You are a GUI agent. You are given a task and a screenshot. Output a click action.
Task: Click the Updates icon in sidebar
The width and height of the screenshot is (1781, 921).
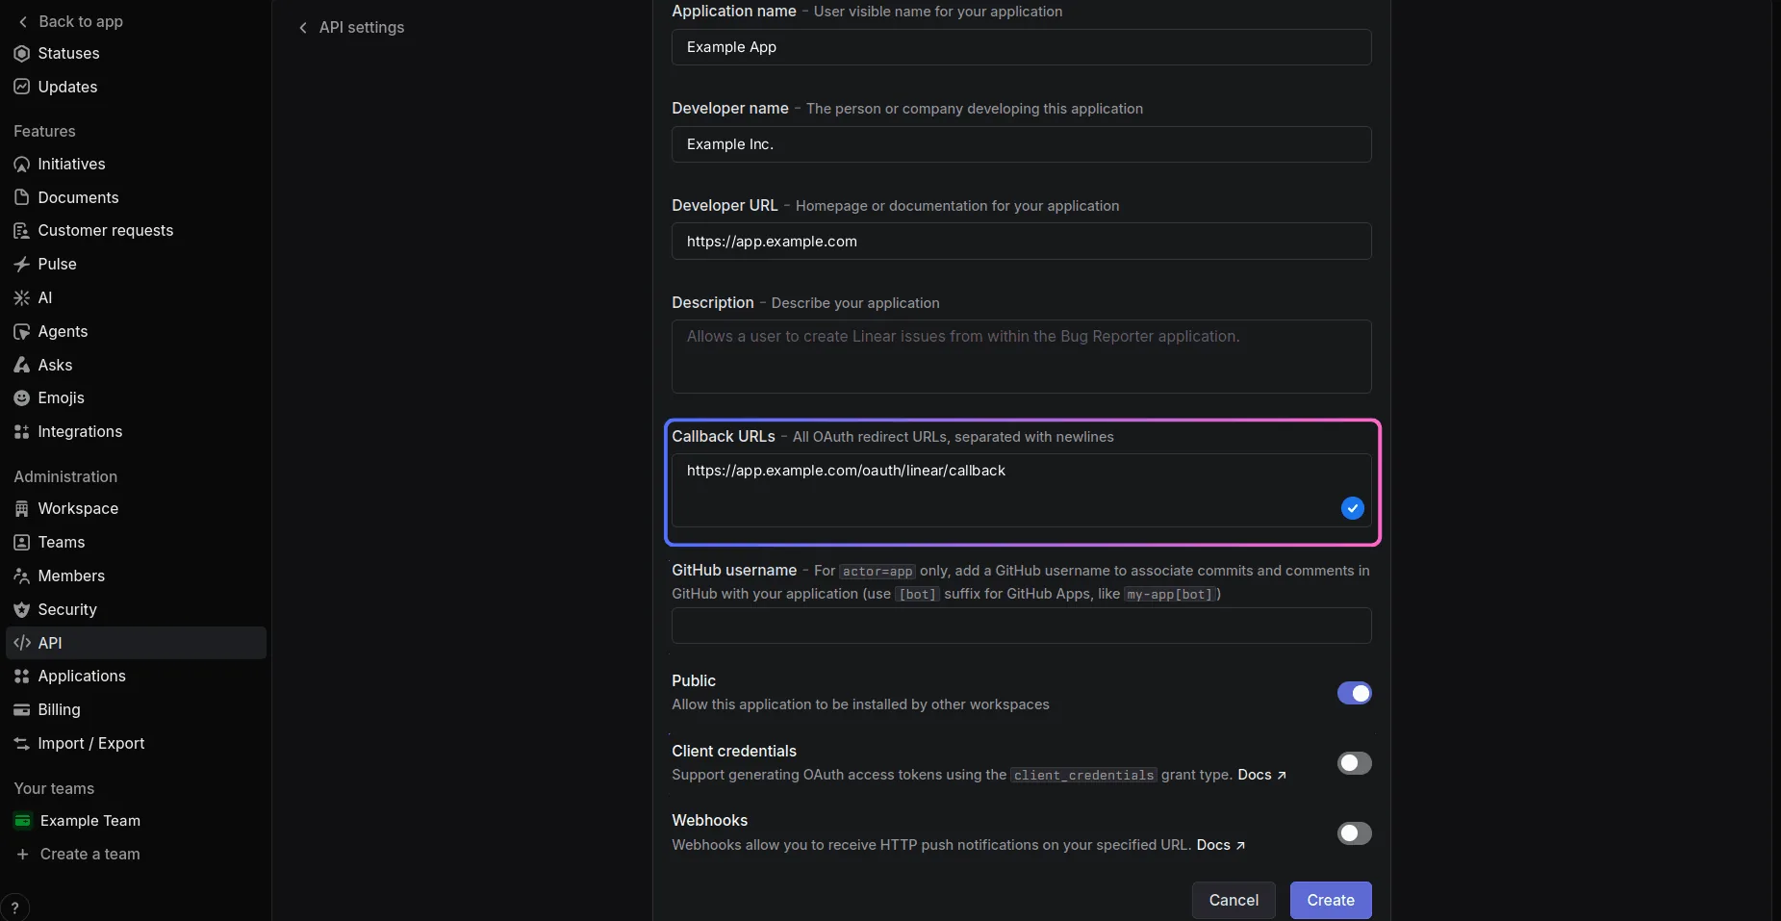(22, 87)
